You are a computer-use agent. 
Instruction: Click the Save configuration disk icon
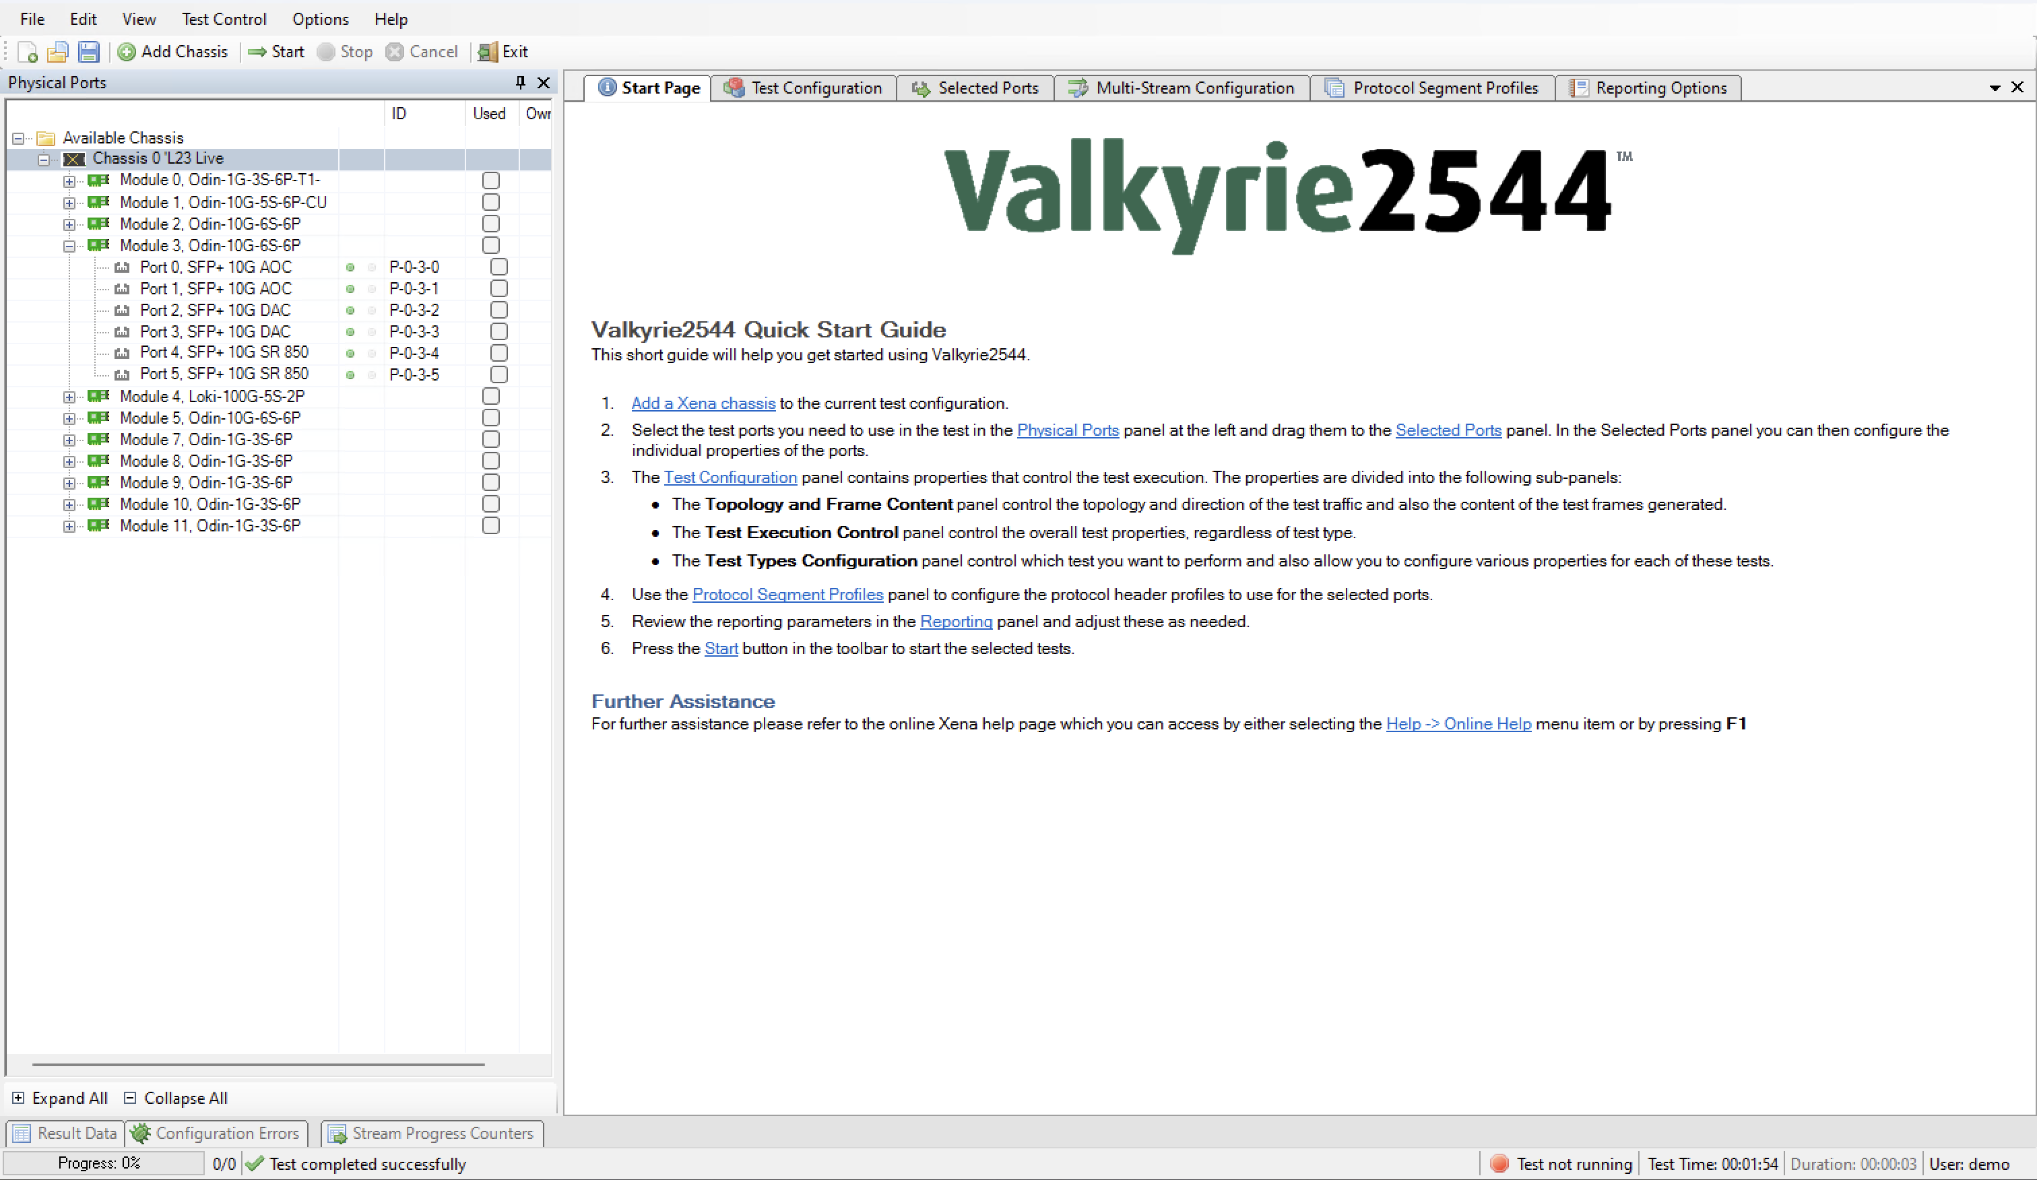[88, 52]
